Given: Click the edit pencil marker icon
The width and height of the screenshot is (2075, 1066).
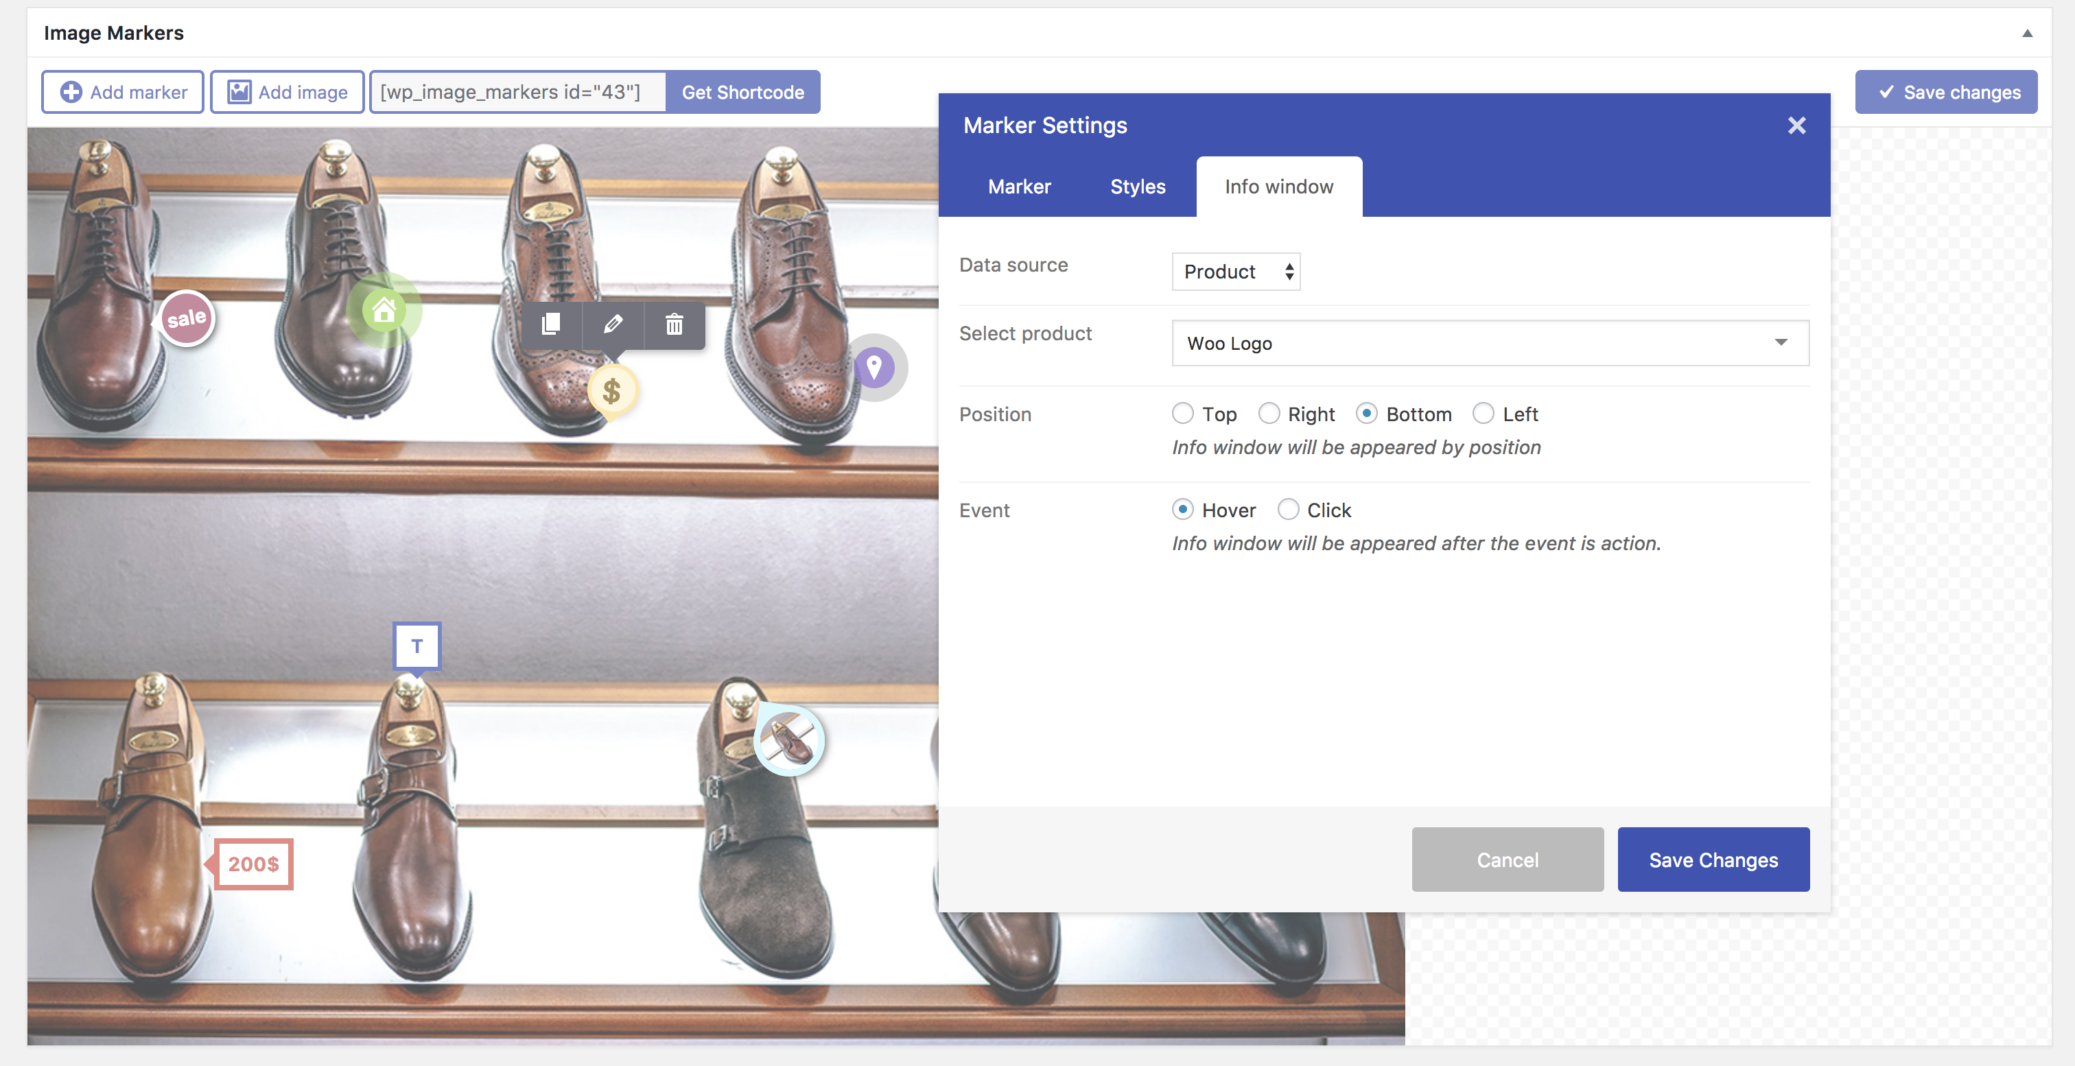Looking at the screenshot, I should click(x=612, y=322).
